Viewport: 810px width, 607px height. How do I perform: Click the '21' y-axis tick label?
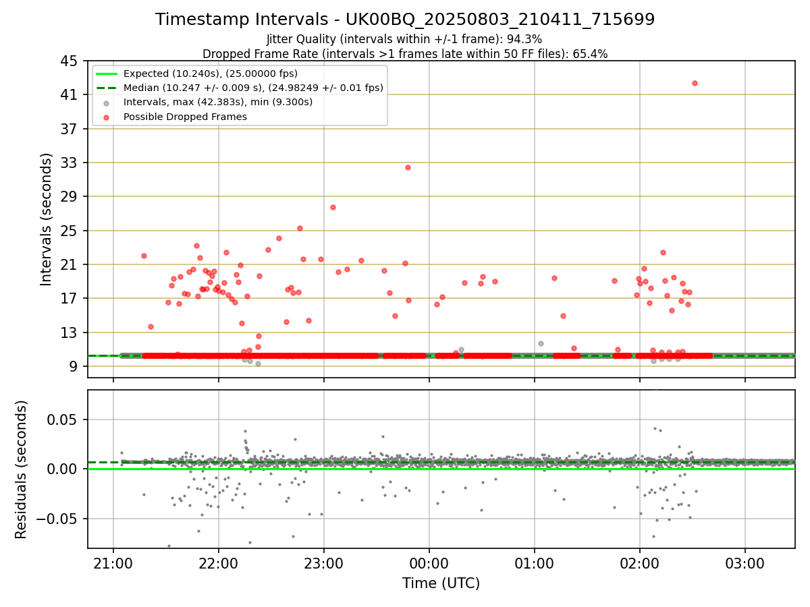69,264
